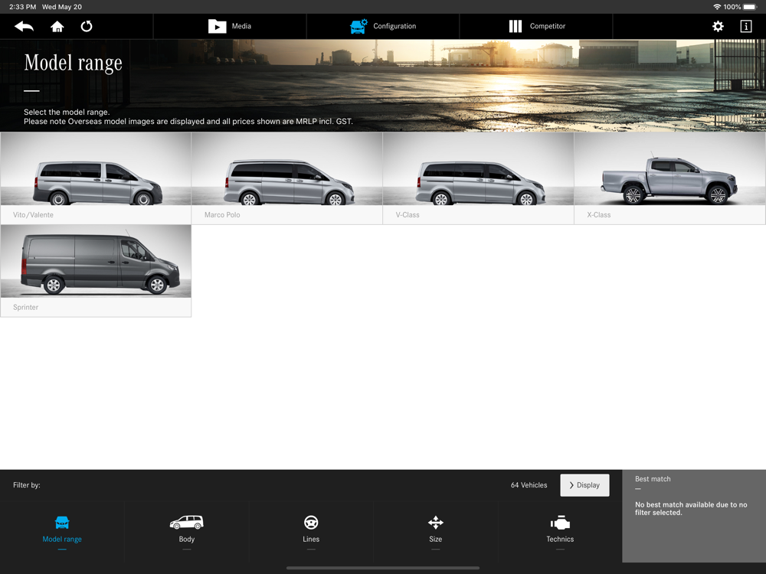Choose the Vito/Valente vehicle image

coord(97,169)
